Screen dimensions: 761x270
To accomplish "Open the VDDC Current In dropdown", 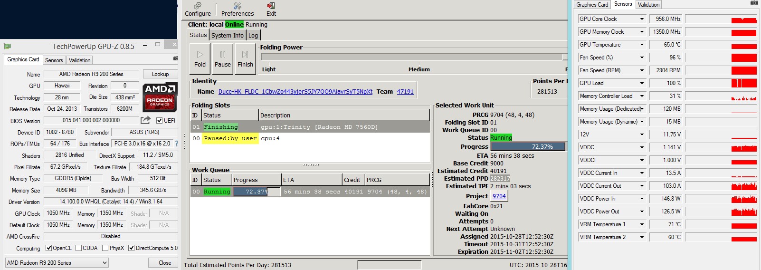I will [x=642, y=173].
